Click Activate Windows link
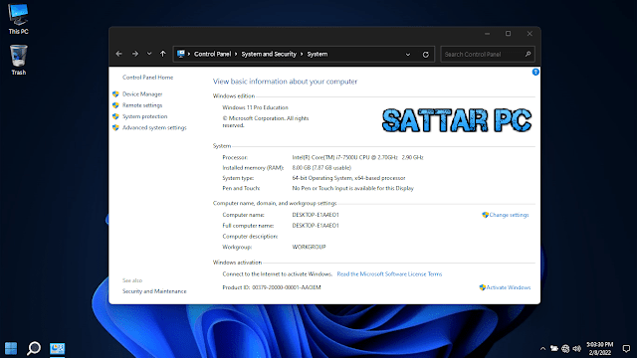This screenshot has height=358, width=637. coord(509,287)
